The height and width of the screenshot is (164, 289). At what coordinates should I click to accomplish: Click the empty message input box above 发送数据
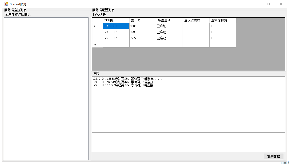click(x=188, y=142)
